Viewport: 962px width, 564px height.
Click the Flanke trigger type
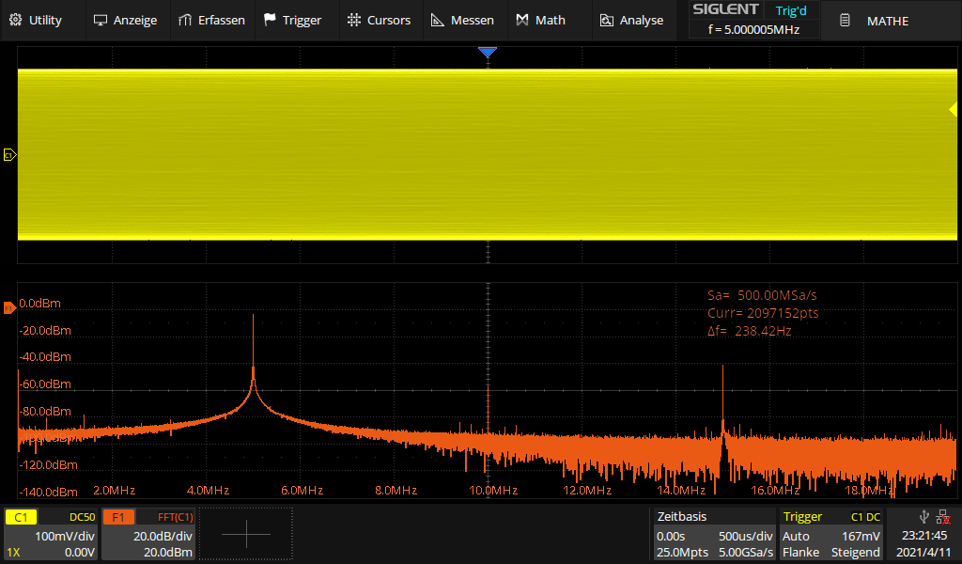[800, 553]
